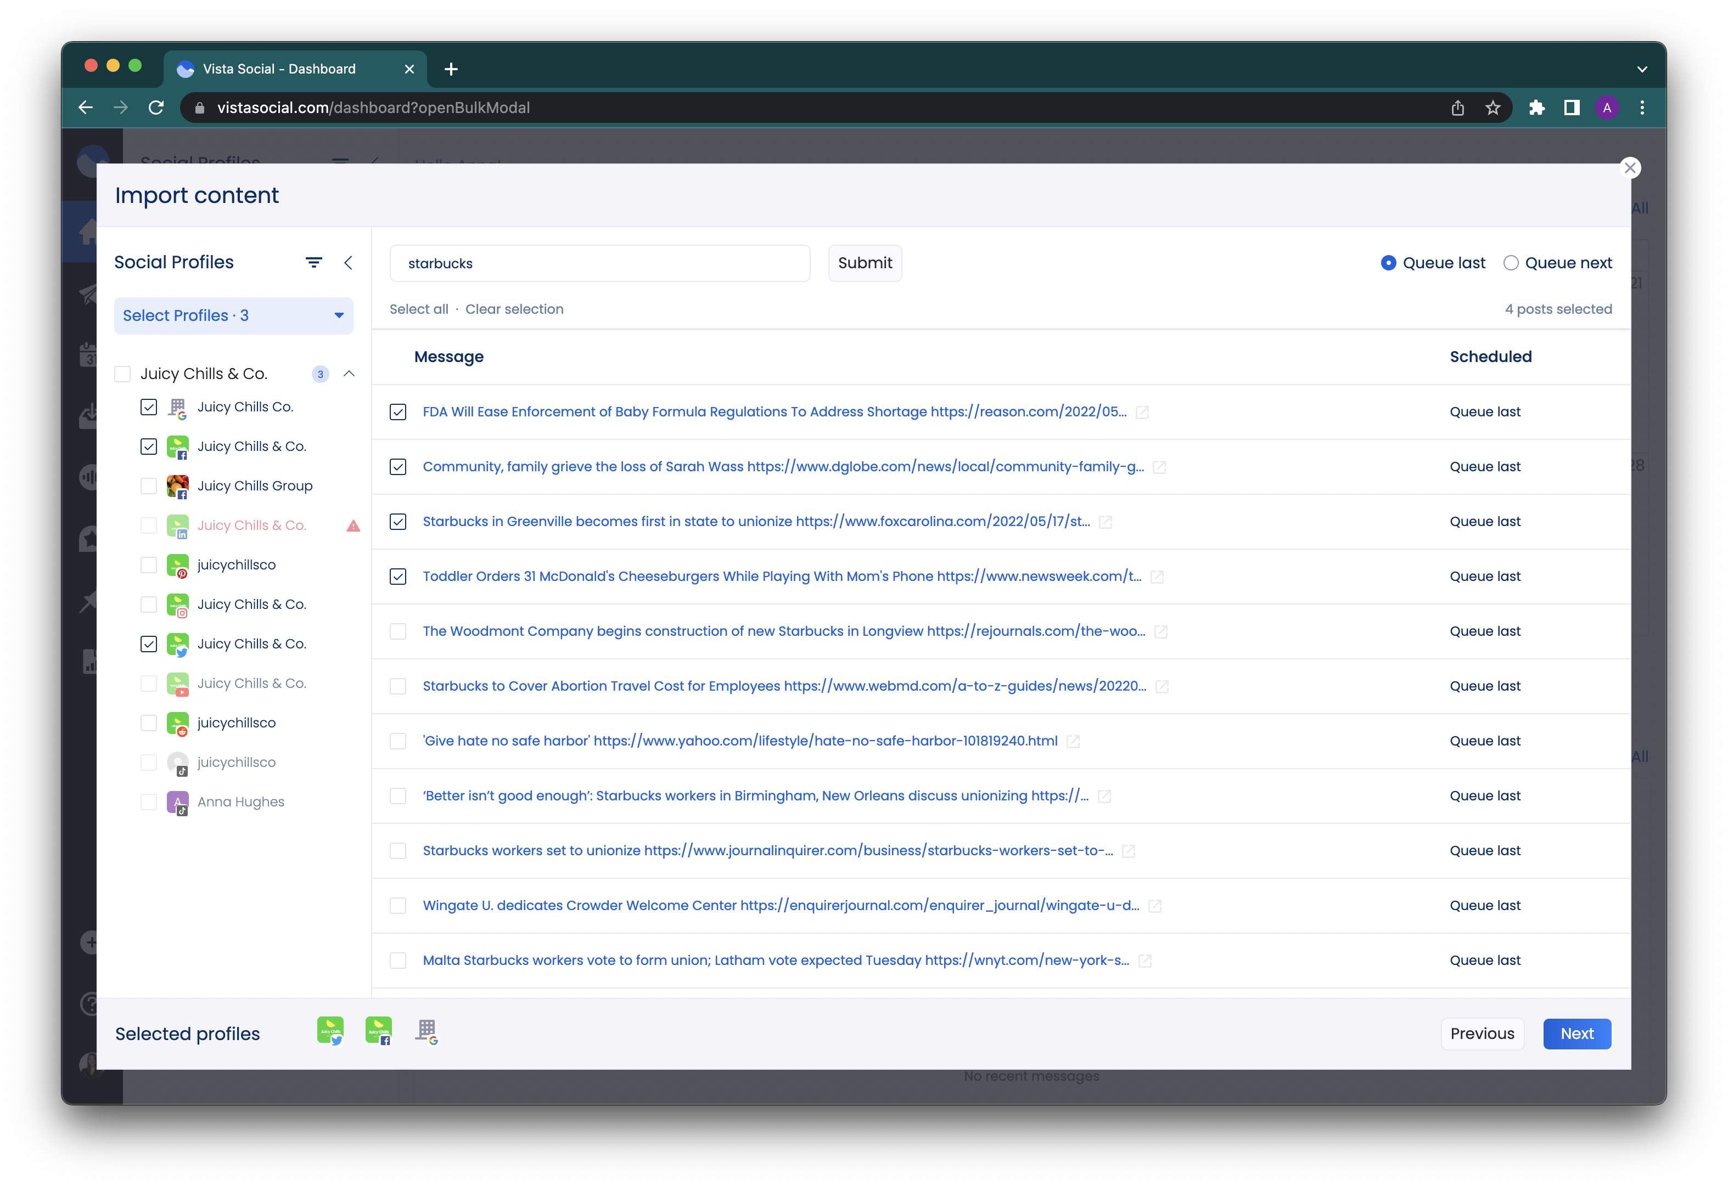Screen dimensions: 1728x1186
Task: Open external link for the Abortion Travel Cost post
Action: click(x=1162, y=687)
